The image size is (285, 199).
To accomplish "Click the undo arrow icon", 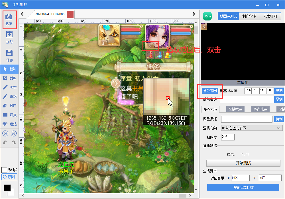I will click(x=5, y=143).
